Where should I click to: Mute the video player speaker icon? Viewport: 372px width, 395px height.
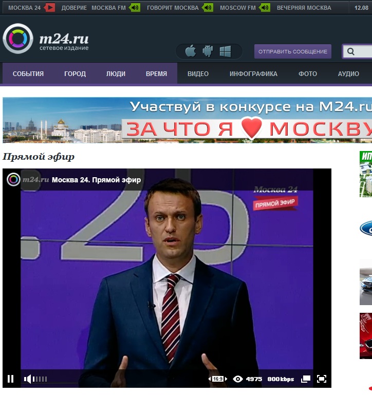(27, 379)
